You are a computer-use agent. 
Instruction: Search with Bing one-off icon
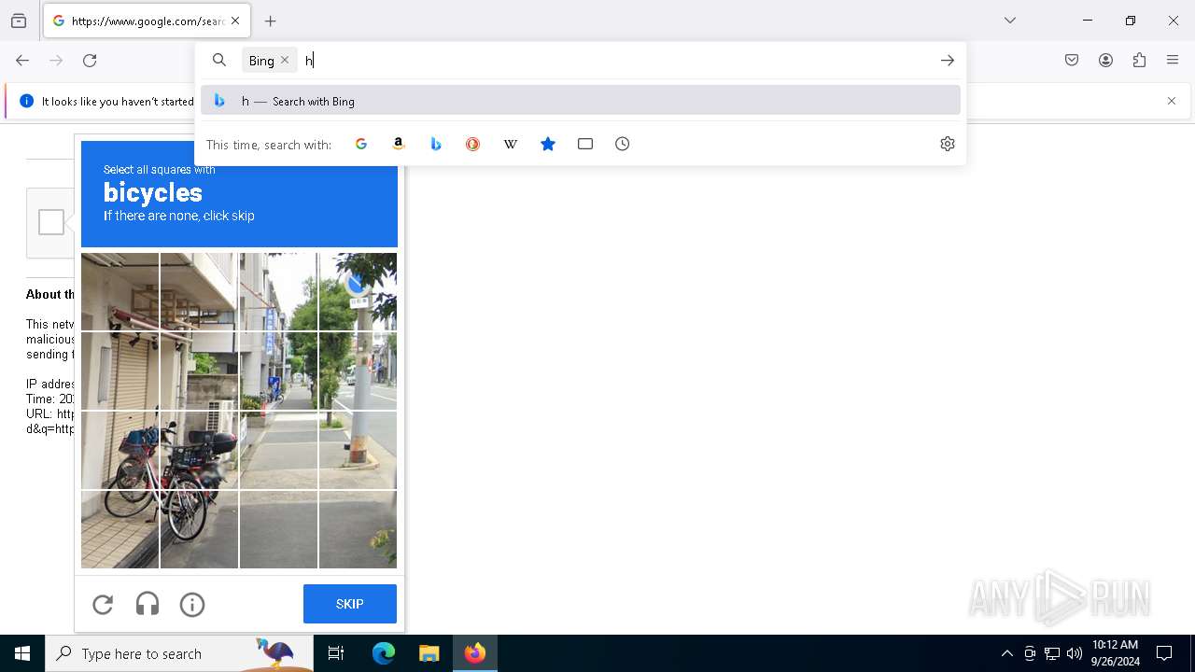pyautogui.click(x=436, y=144)
